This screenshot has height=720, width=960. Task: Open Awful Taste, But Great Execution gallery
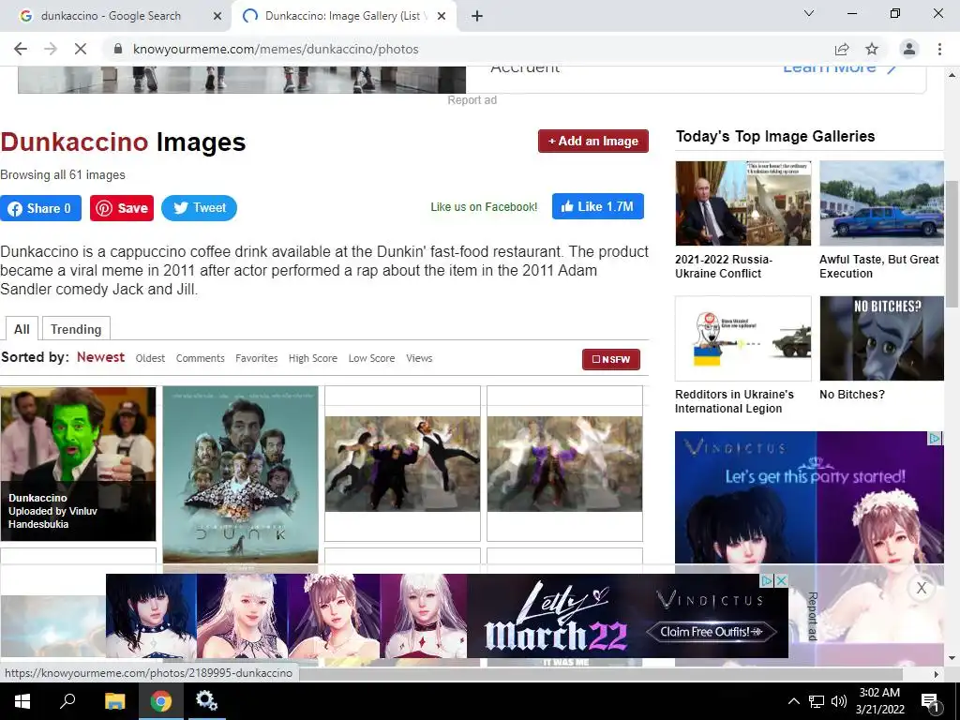click(x=879, y=266)
